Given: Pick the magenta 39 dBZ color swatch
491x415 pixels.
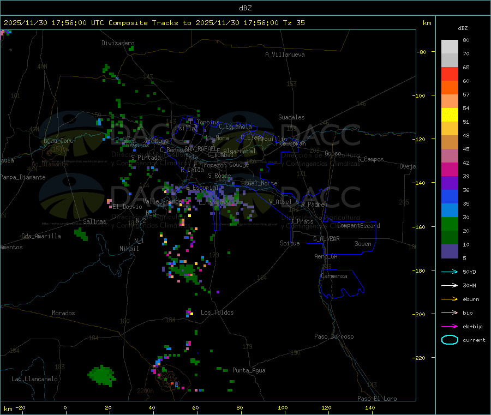Looking at the screenshot, I should pos(450,169).
